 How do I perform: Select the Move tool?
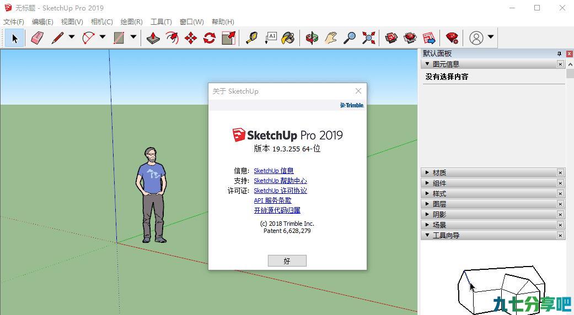coord(191,38)
